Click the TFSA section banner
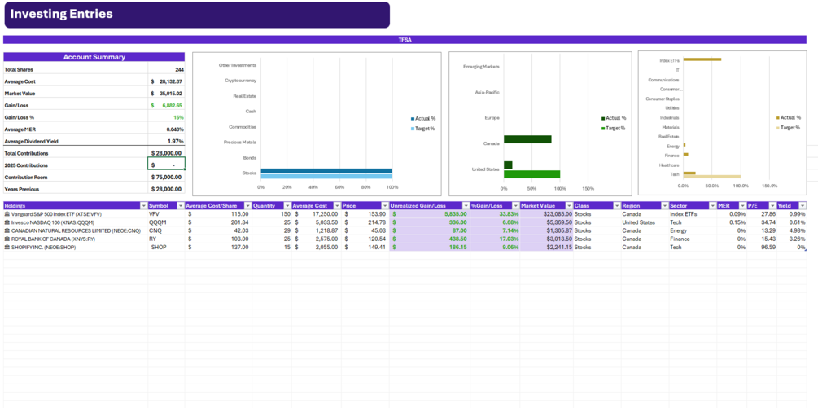Viewport: 818px width, 408px height. tap(405, 40)
